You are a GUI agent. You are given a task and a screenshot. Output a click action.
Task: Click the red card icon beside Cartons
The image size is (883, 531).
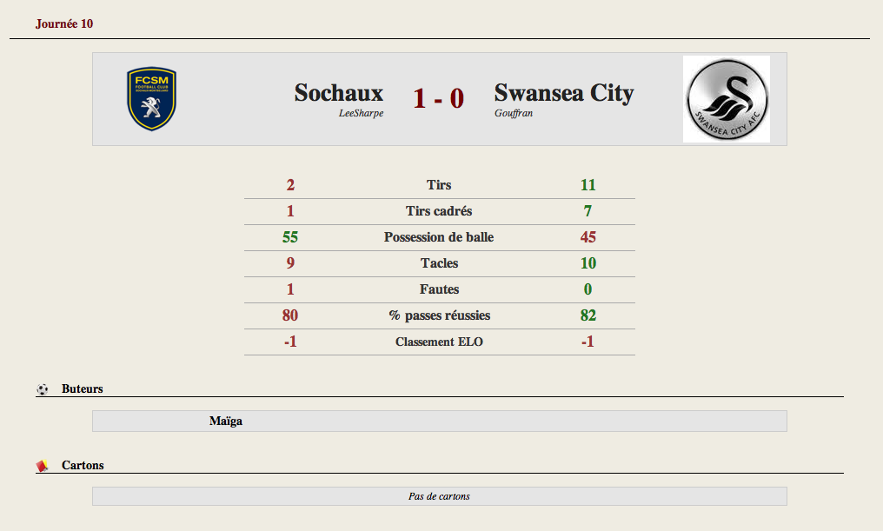(43, 466)
